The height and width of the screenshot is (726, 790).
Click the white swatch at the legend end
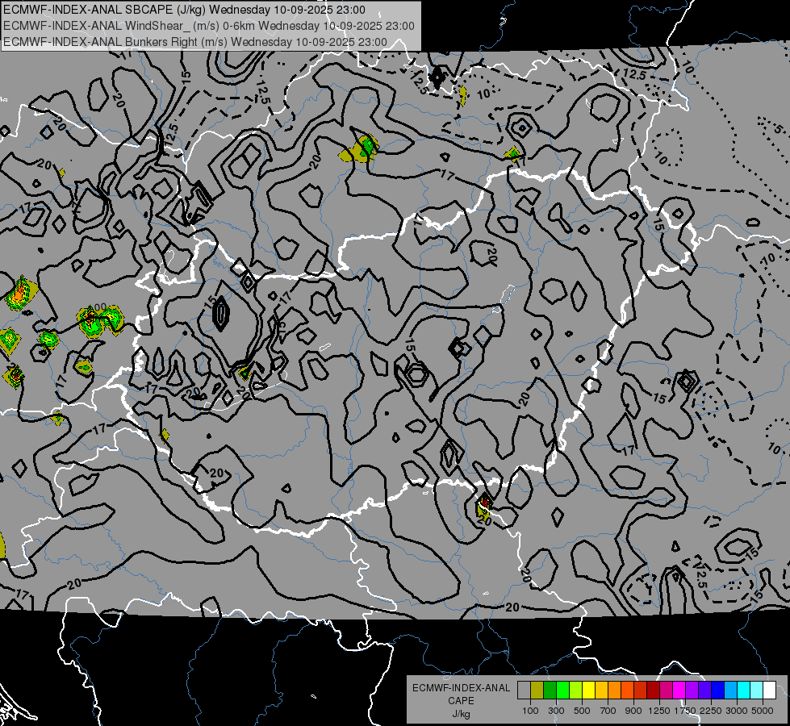coord(770,690)
